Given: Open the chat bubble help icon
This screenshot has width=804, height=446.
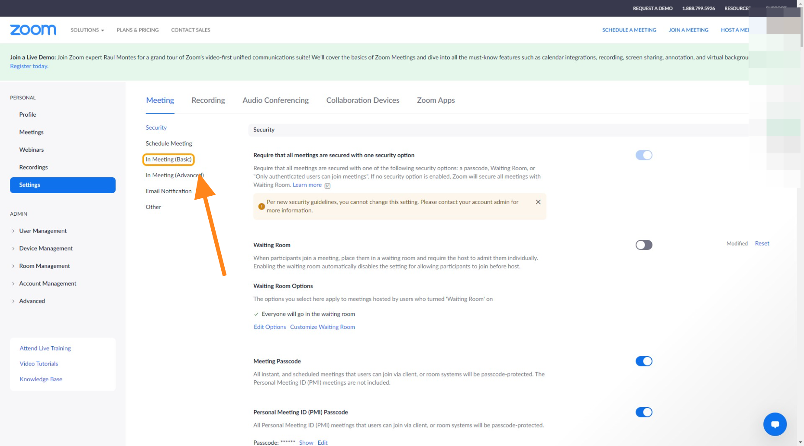Looking at the screenshot, I should (775, 424).
